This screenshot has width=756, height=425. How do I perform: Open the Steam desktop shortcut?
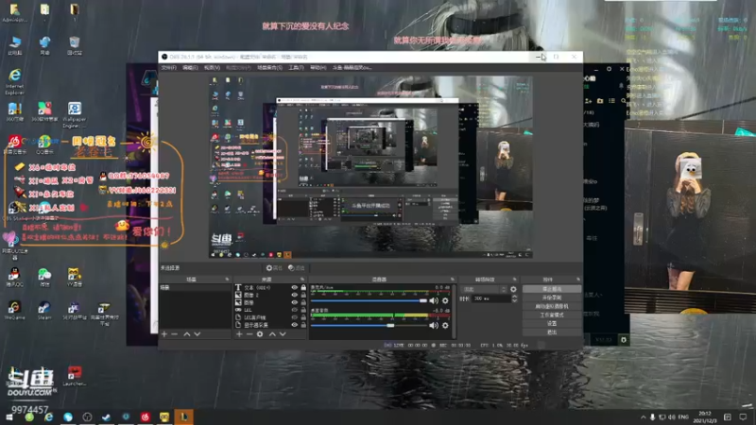(x=44, y=311)
